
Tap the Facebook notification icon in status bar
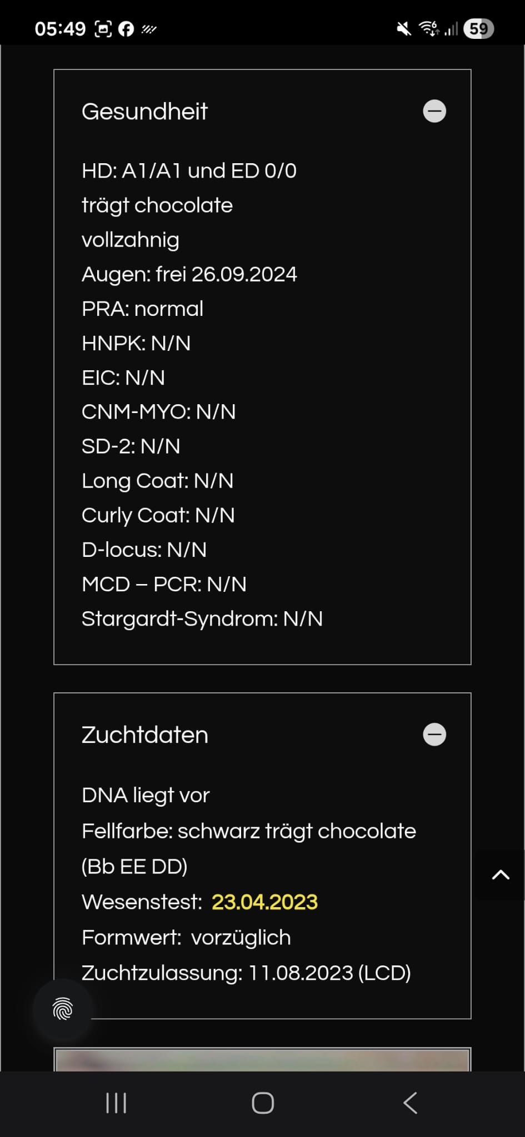126,29
